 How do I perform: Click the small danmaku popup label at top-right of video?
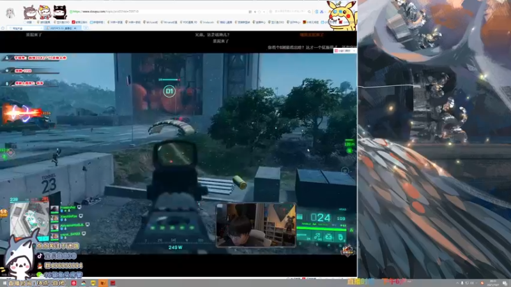(345, 51)
